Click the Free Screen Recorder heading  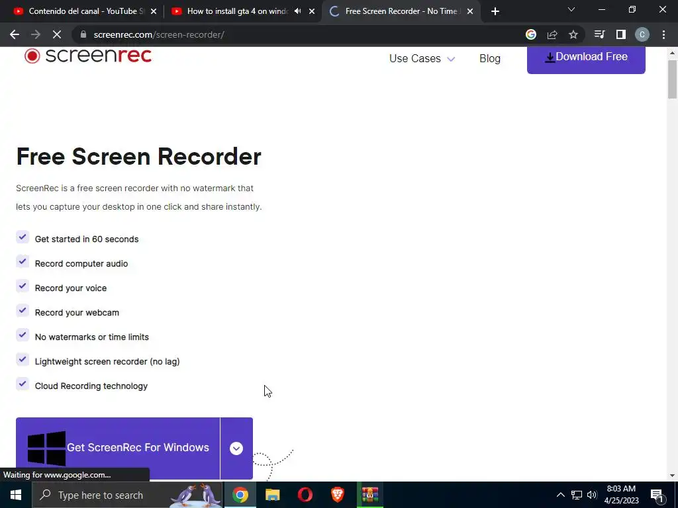[138, 156]
